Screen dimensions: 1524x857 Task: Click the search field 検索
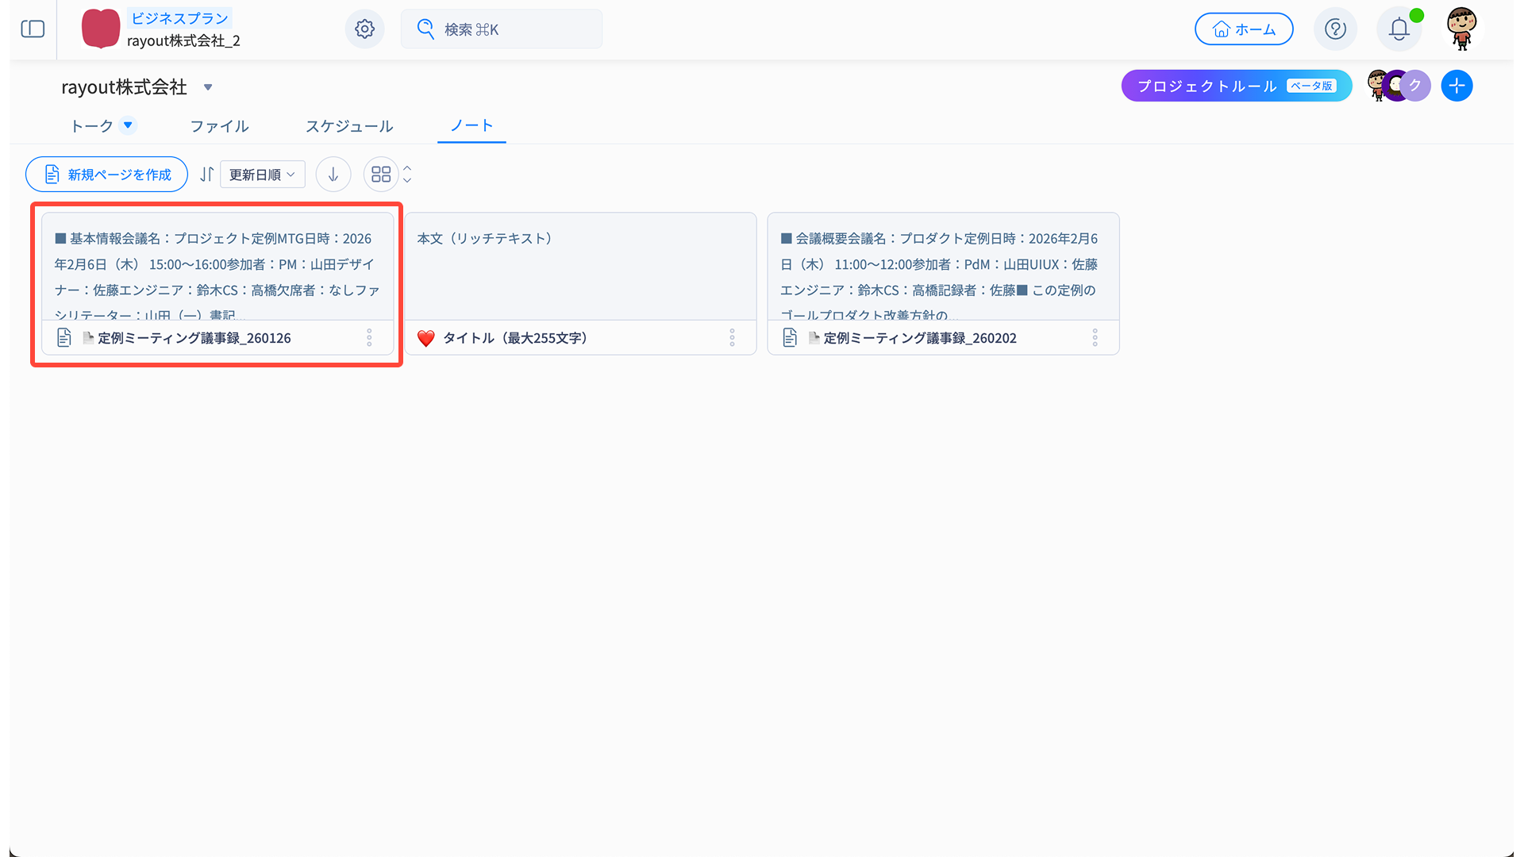click(502, 29)
